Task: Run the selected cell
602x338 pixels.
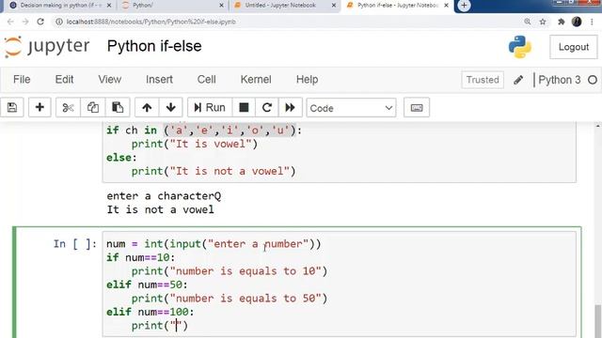Action: point(210,108)
